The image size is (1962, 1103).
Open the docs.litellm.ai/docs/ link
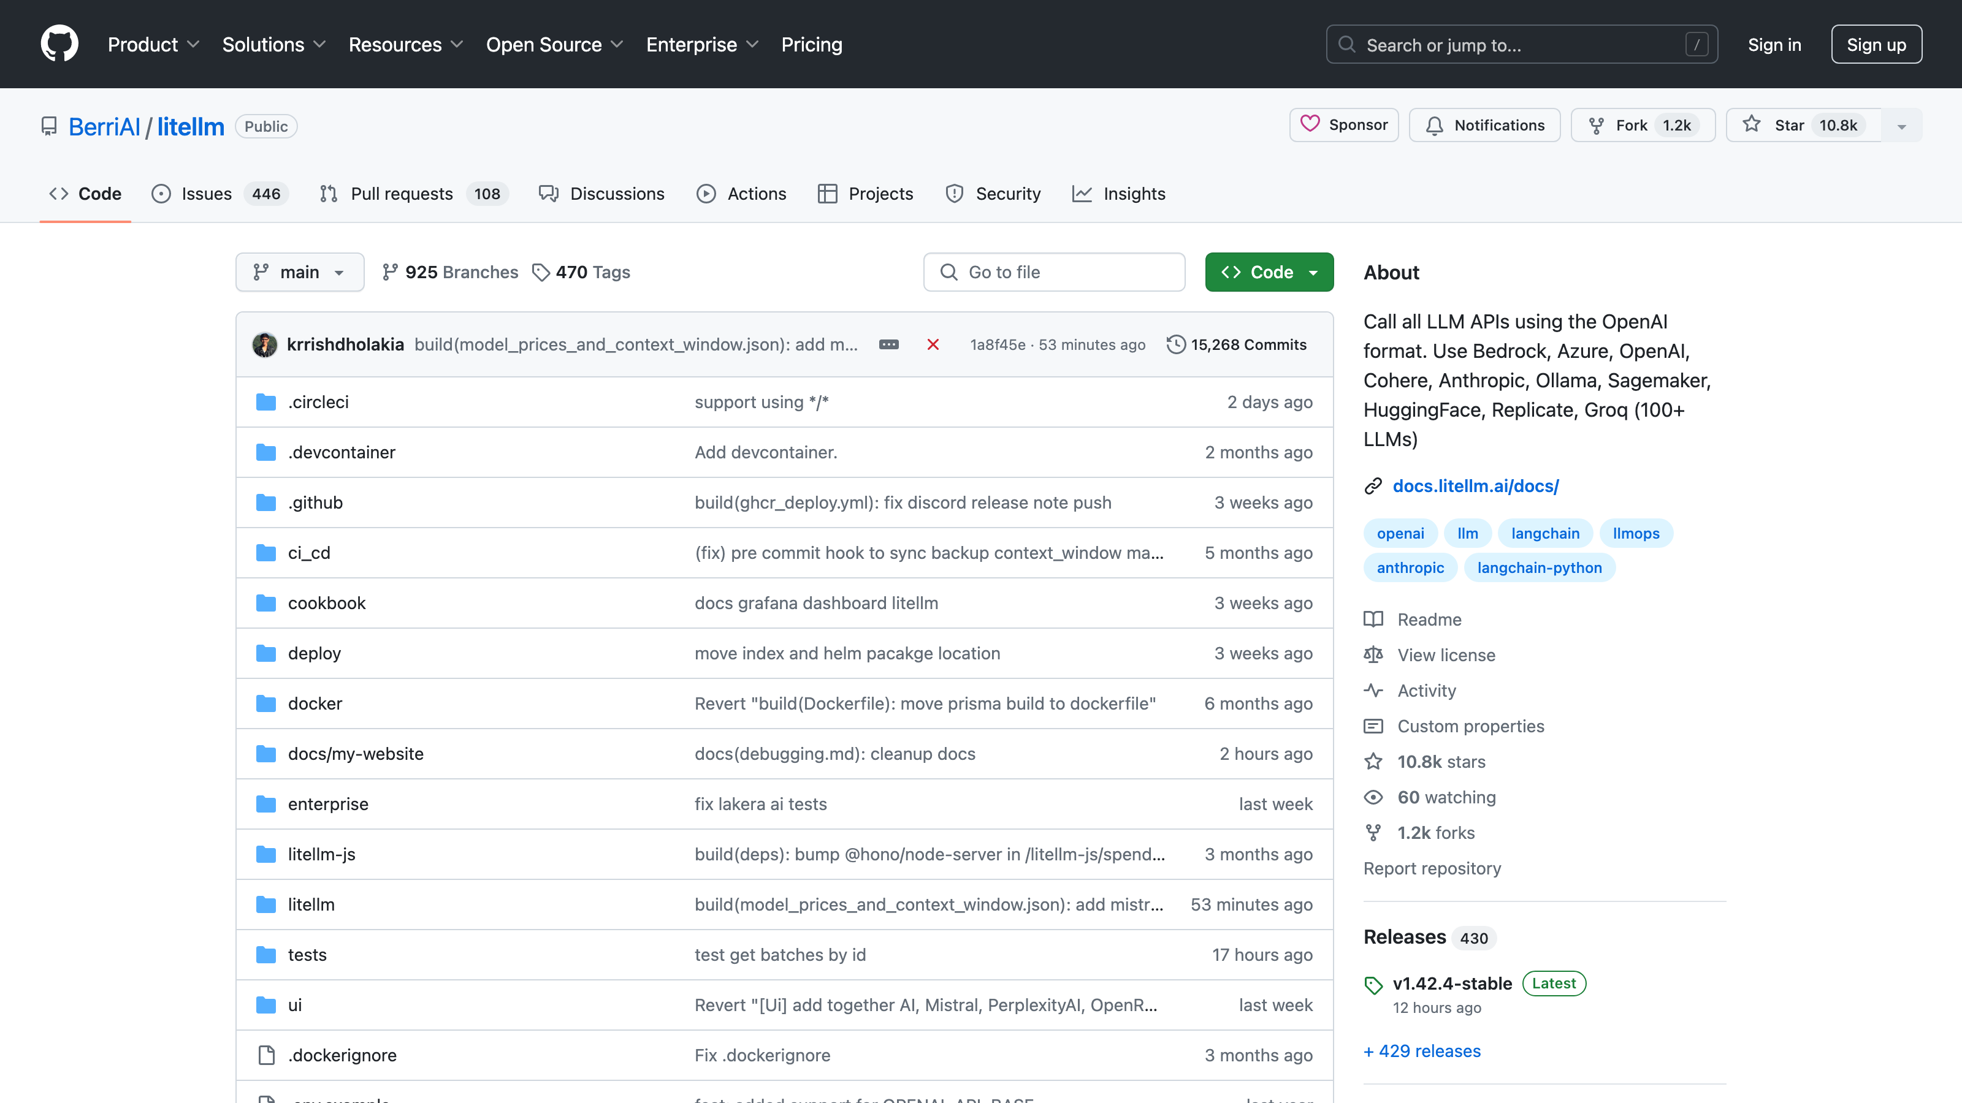coord(1475,486)
